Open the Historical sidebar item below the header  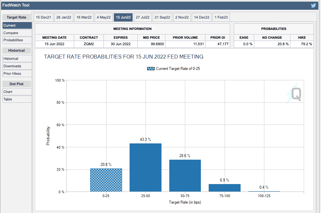17,59
